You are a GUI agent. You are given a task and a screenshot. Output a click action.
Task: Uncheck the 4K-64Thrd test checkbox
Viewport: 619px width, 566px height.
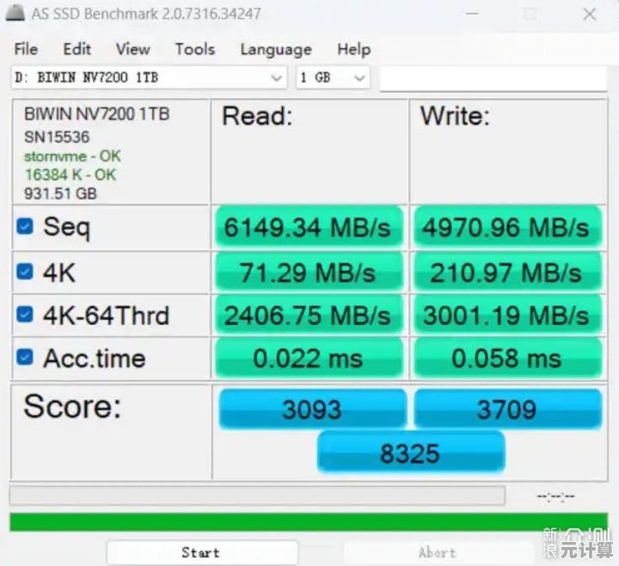pos(25,315)
